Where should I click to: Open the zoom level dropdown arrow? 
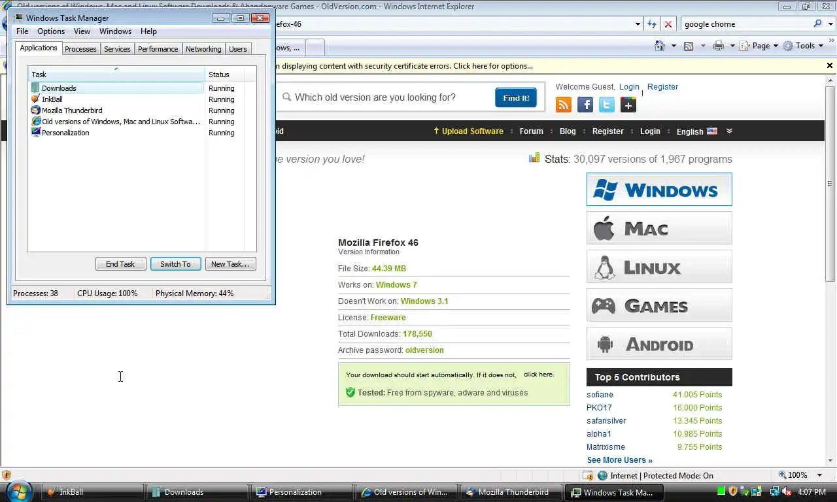(x=819, y=475)
